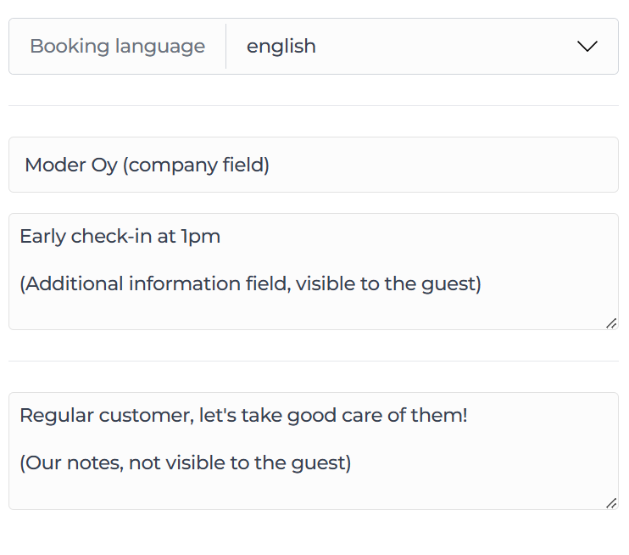Screen dimensions: 629x555
Task: Select the "english" value in language selector
Action: [281, 47]
